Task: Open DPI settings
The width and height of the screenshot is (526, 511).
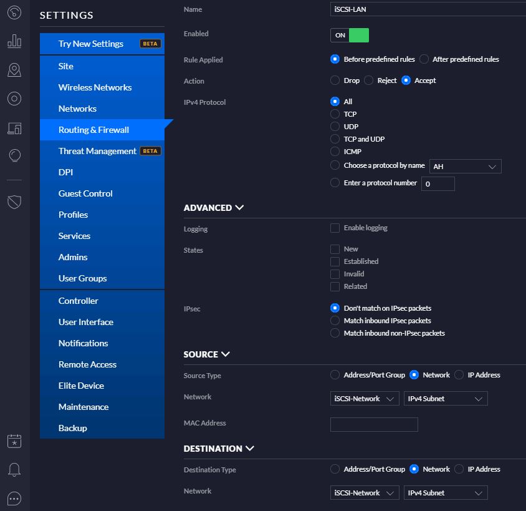Action: (102, 172)
